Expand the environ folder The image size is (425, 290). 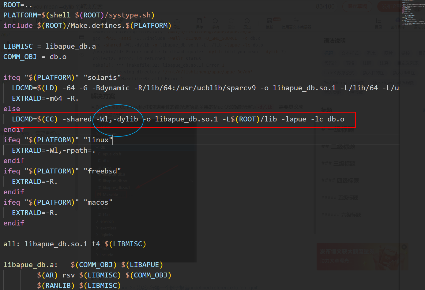(107, 221)
